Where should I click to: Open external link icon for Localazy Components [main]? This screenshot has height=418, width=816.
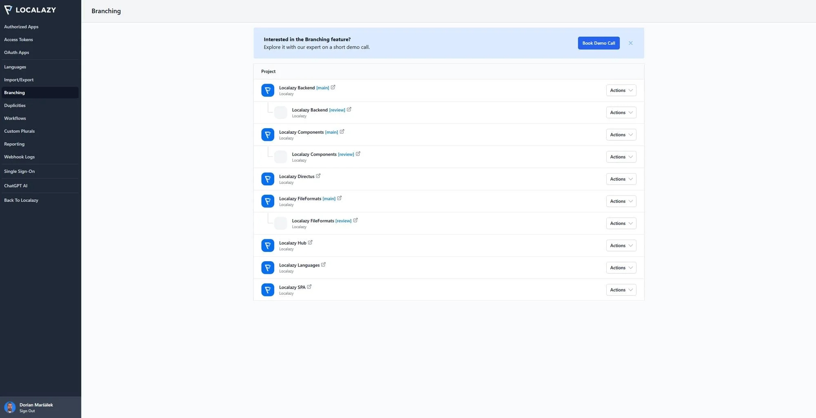pos(342,131)
